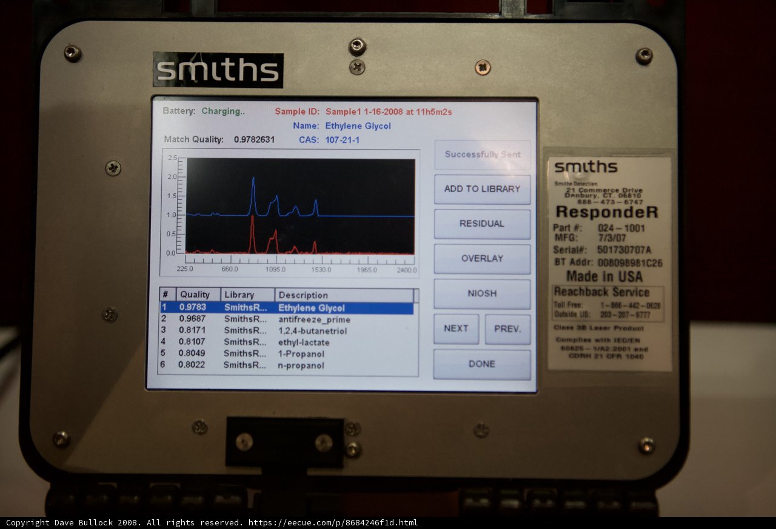Show the OVERLAY spectrum
This screenshot has width=776, height=529.
point(483,259)
